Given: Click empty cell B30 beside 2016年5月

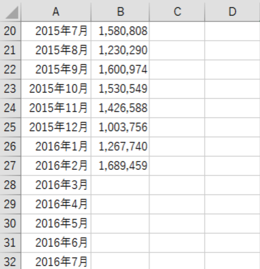Looking at the screenshot, I should point(120,223).
